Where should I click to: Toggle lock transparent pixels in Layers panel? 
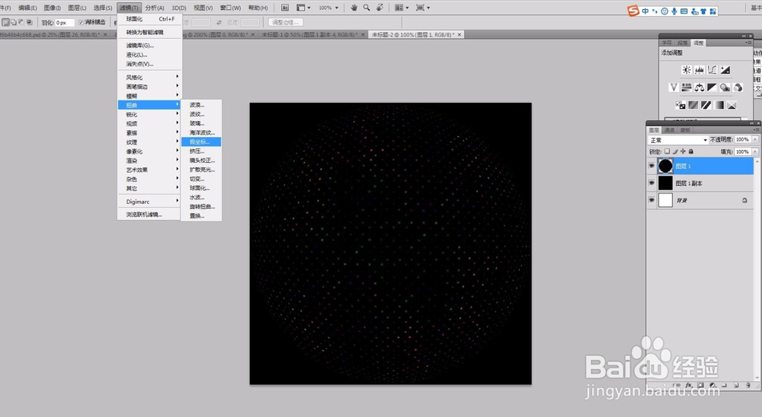pyautogui.click(x=668, y=151)
